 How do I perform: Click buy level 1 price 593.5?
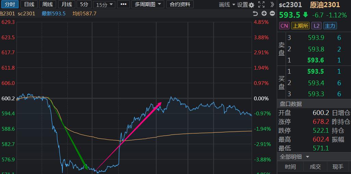[x=316, y=71]
